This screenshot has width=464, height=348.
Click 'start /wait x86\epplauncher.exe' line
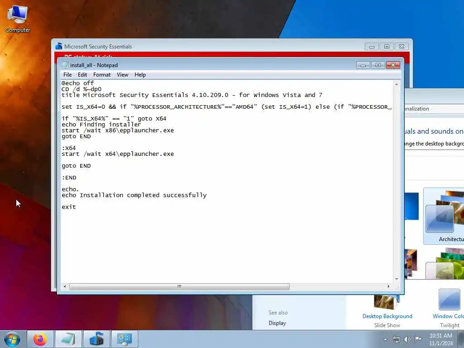118,130
